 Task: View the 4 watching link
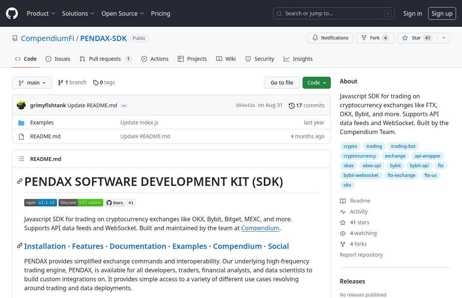(x=358, y=233)
